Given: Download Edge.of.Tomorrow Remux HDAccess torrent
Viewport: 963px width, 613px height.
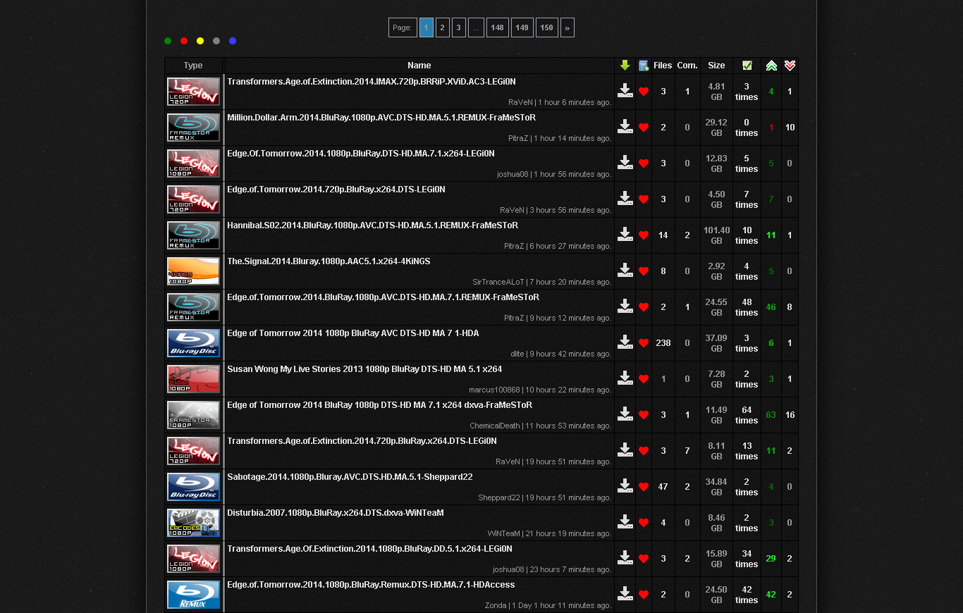Looking at the screenshot, I should click(625, 594).
